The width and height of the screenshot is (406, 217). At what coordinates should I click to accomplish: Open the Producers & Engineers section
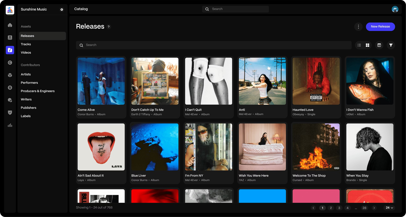tap(38, 91)
